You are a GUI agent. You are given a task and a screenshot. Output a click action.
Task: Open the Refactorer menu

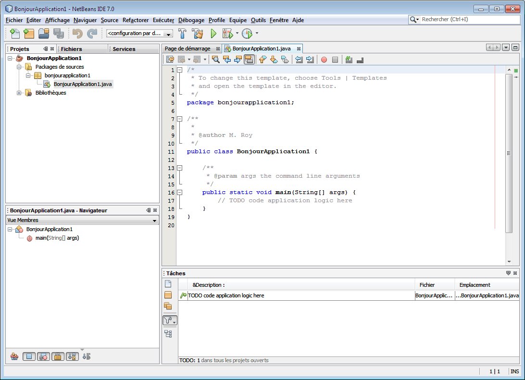pyautogui.click(x=136, y=20)
